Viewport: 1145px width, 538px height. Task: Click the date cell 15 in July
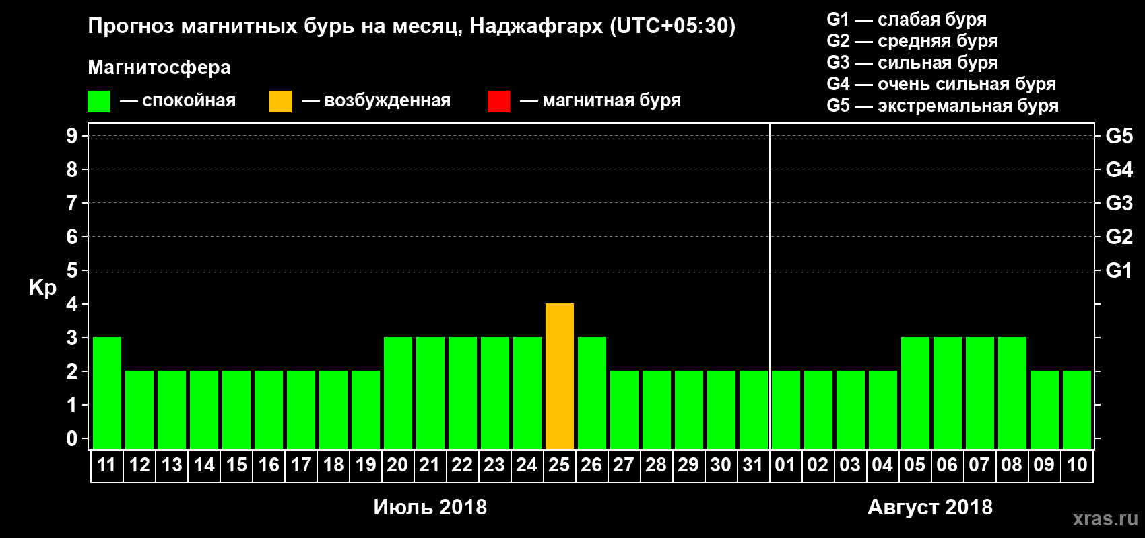pyautogui.click(x=236, y=465)
